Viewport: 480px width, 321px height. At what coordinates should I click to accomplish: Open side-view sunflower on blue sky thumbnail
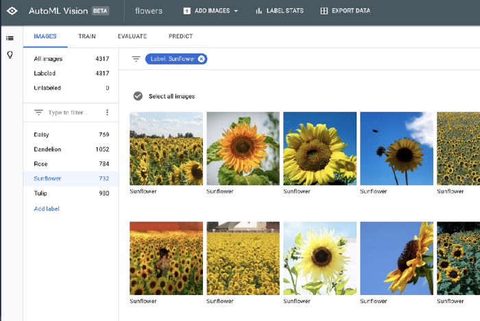point(397,258)
